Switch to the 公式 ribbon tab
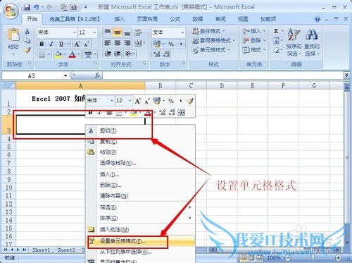 tap(175, 19)
